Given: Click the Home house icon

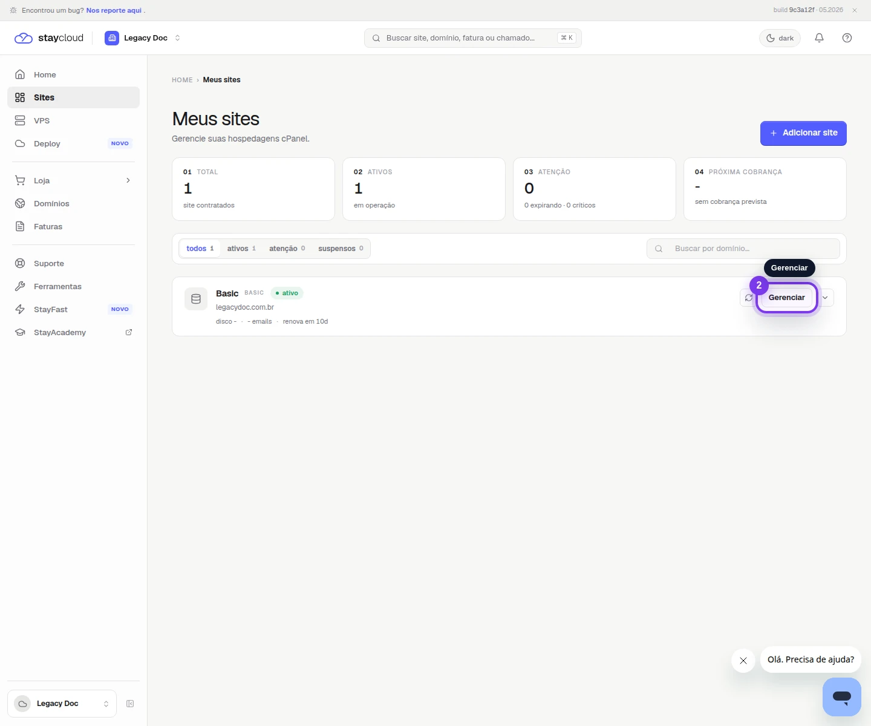Looking at the screenshot, I should (20, 74).
